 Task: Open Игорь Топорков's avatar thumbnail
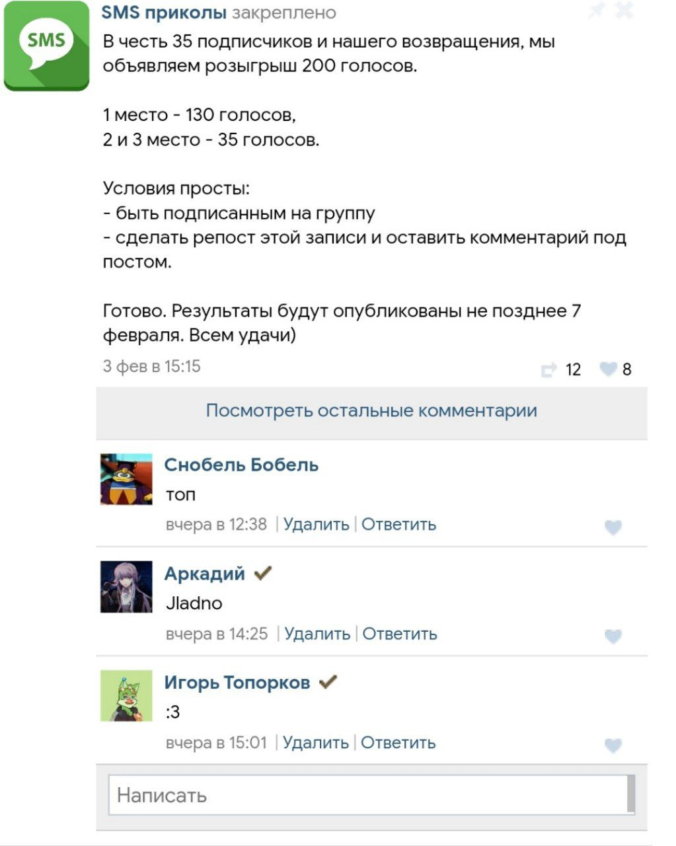click(x=126, y=696)
